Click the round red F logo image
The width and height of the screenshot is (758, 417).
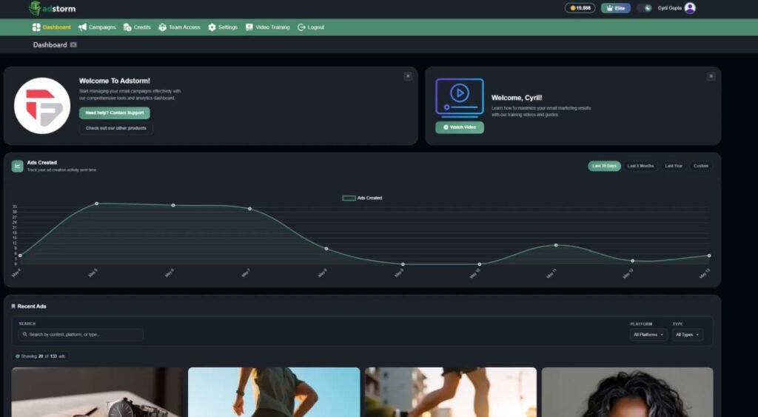point(42,105)
